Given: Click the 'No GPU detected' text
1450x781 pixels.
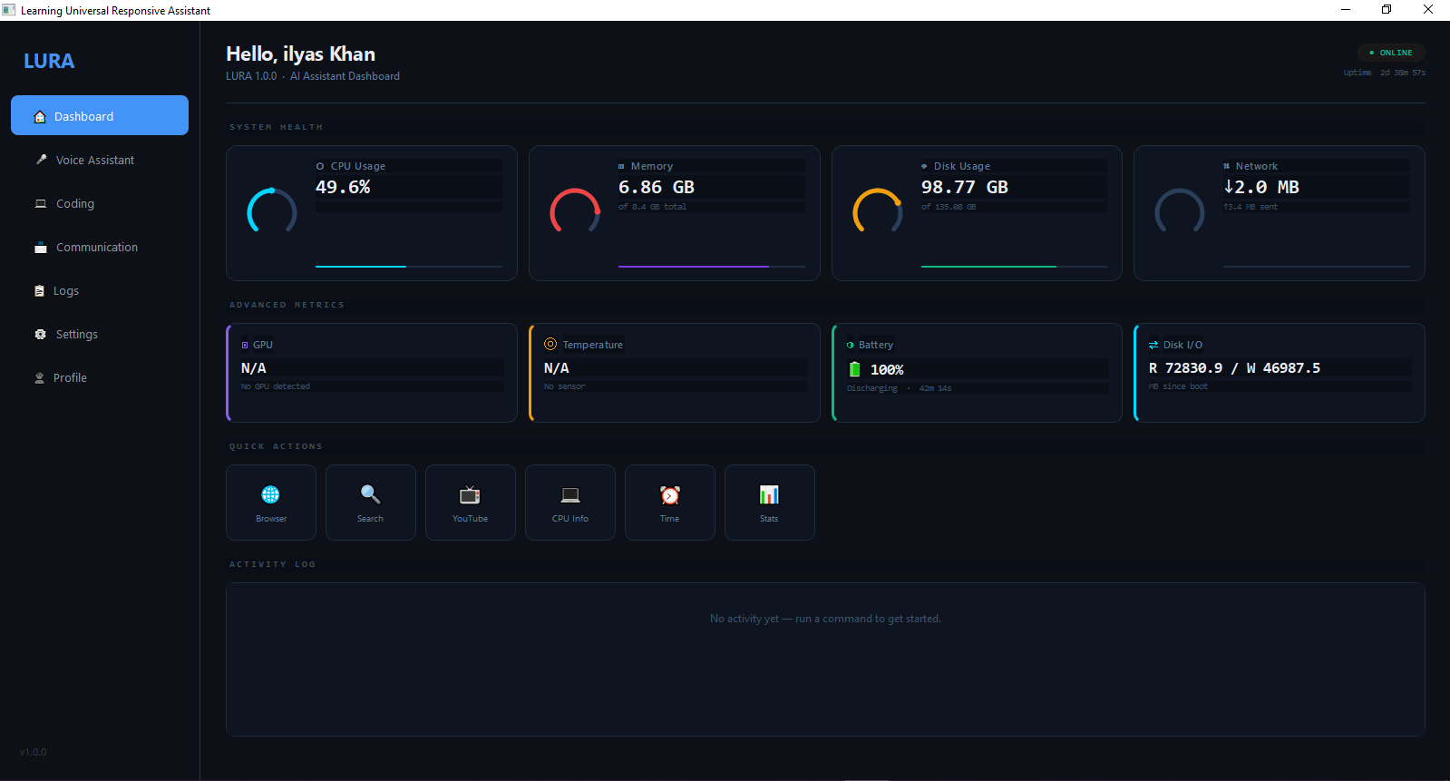Looking at the screenshot, I should 276,386.
